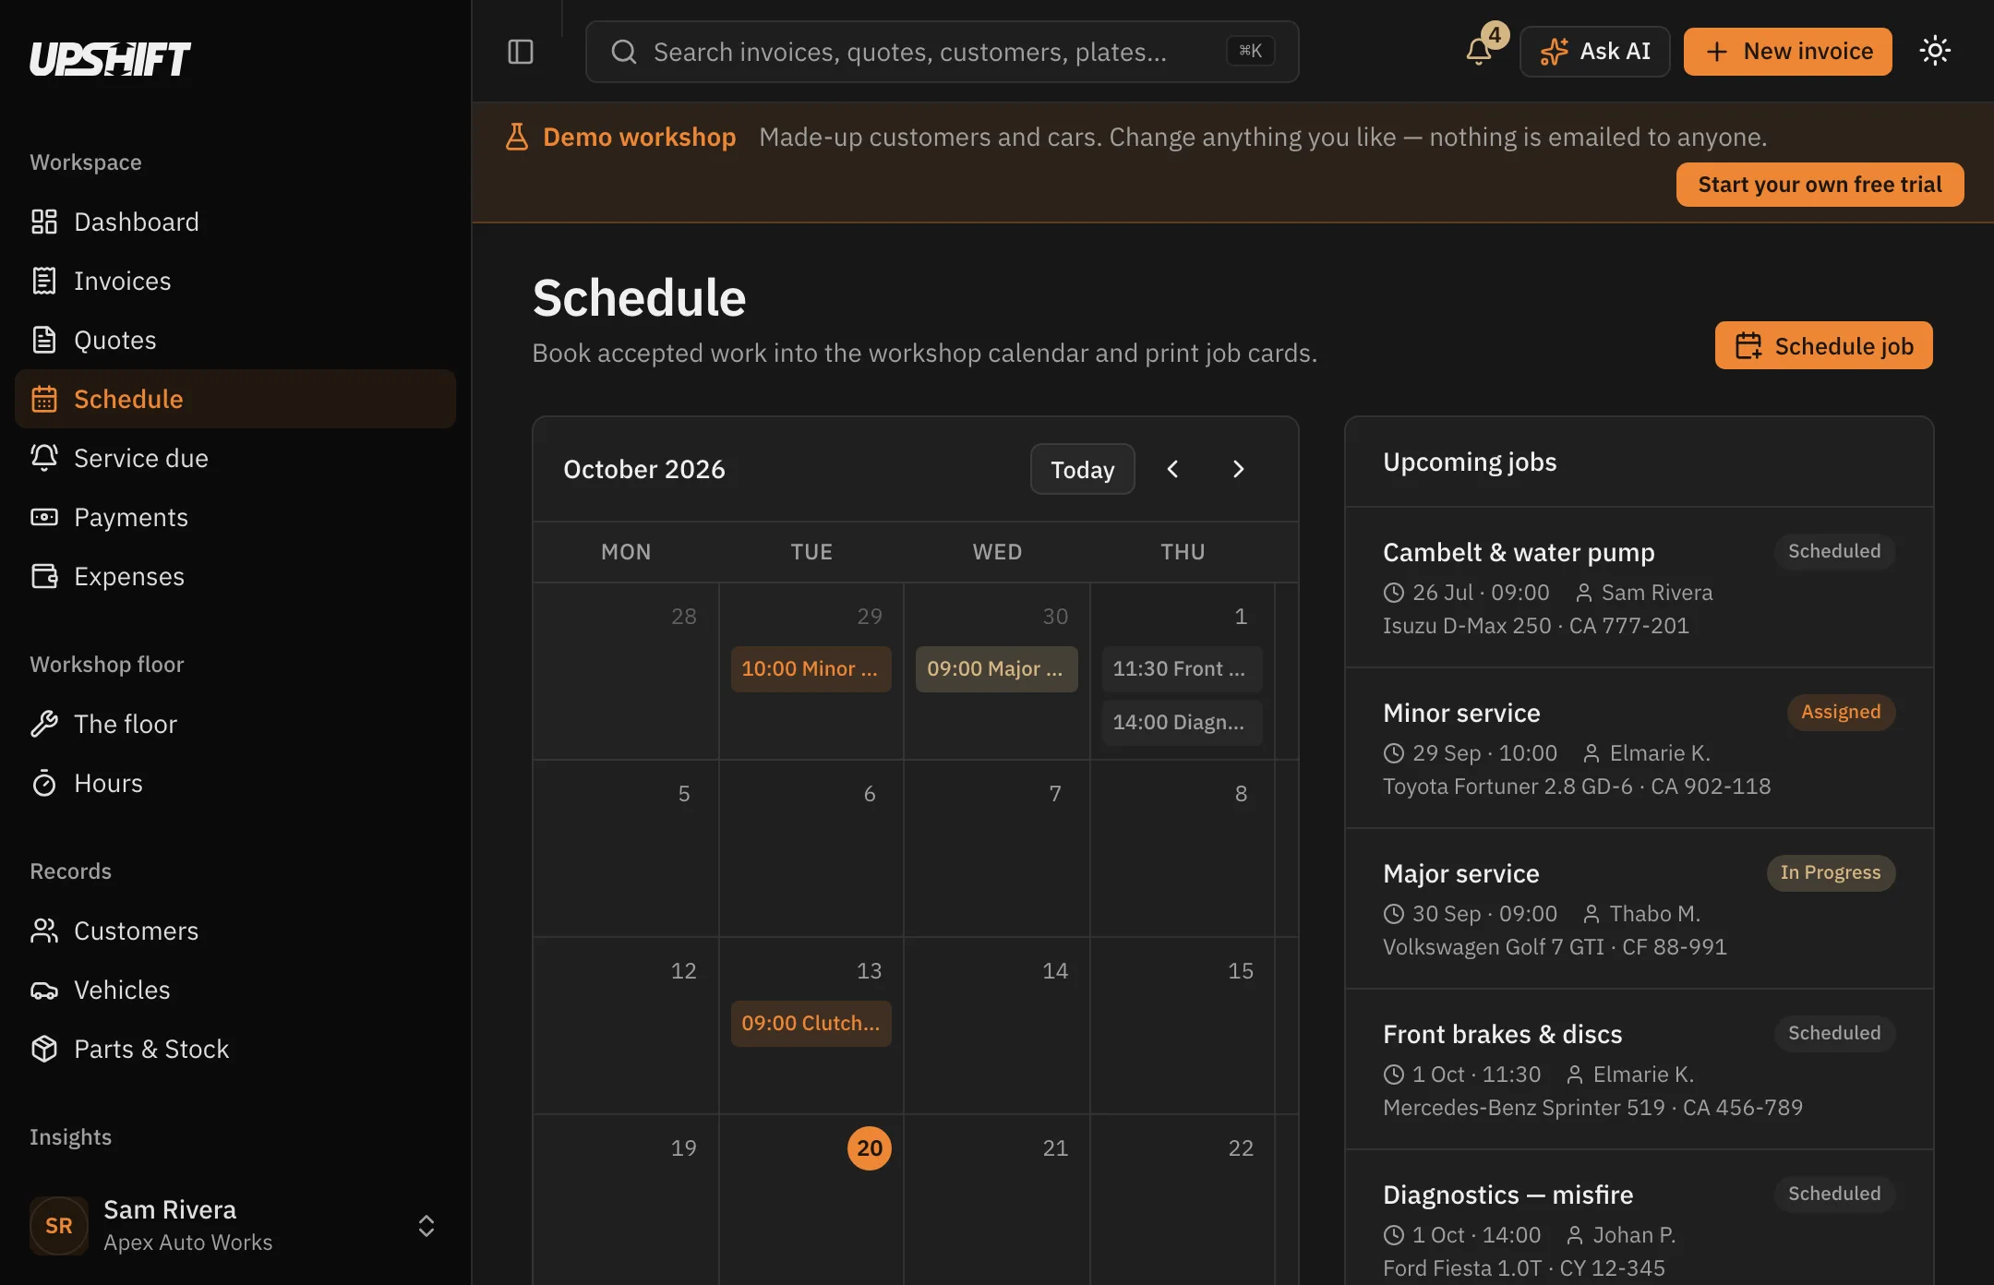Click the Hours stopwatch icon
Viewport: 1994px width, 1285px height.
[44, 783]
